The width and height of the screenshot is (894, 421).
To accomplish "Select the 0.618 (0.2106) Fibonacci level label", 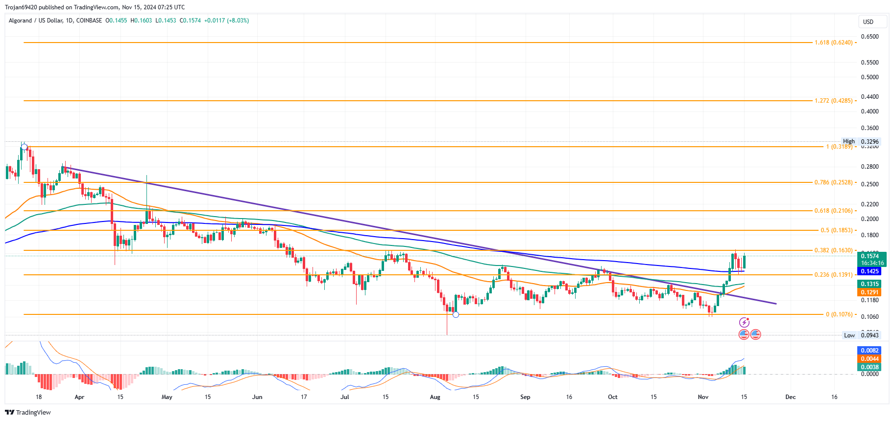I will 833,211.
